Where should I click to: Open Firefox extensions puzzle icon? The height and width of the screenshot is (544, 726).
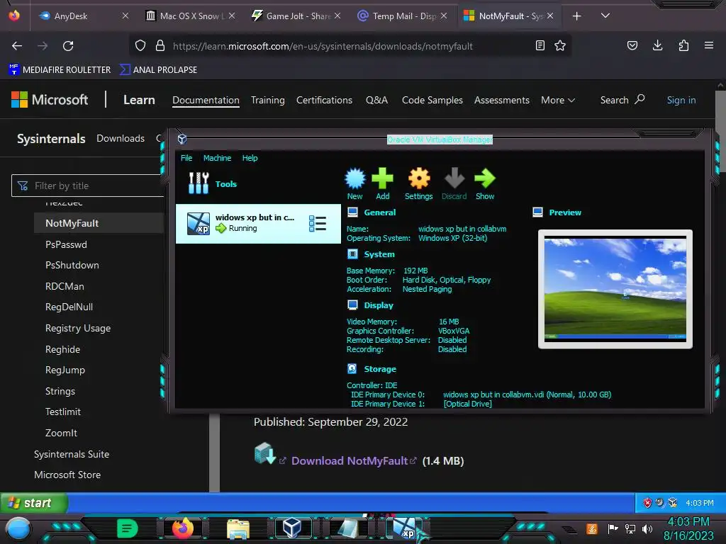[683, 45]
